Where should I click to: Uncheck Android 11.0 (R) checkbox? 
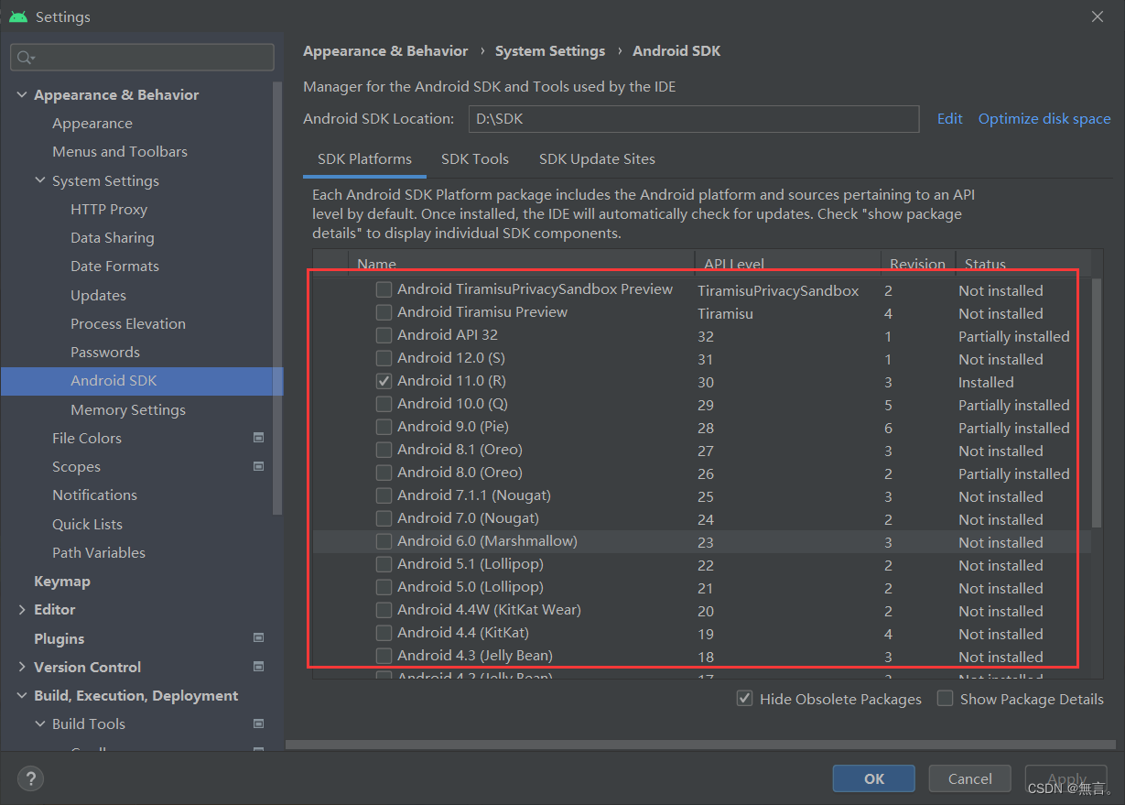384,381
